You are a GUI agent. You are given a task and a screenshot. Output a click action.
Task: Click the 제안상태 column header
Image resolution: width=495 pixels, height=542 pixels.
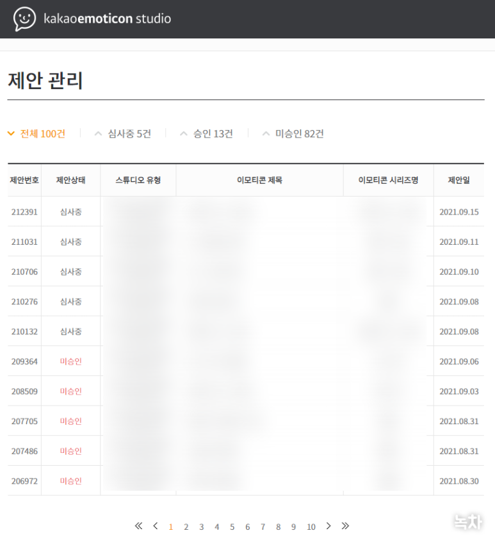coord(71,180)
